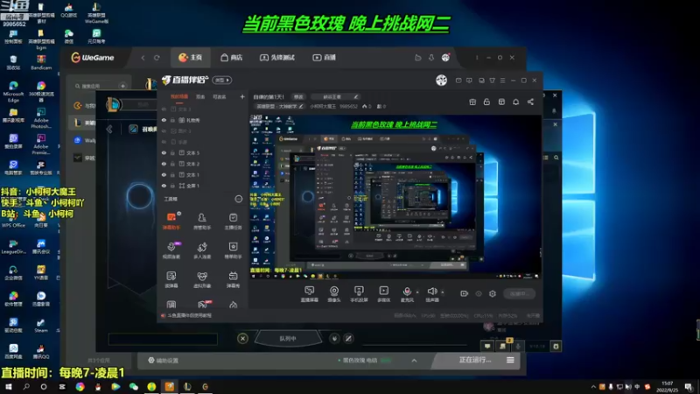Open the 弹幕助手 danmaku assistant tool
Viewport: 700px width, 394px height.
point(171,221)
